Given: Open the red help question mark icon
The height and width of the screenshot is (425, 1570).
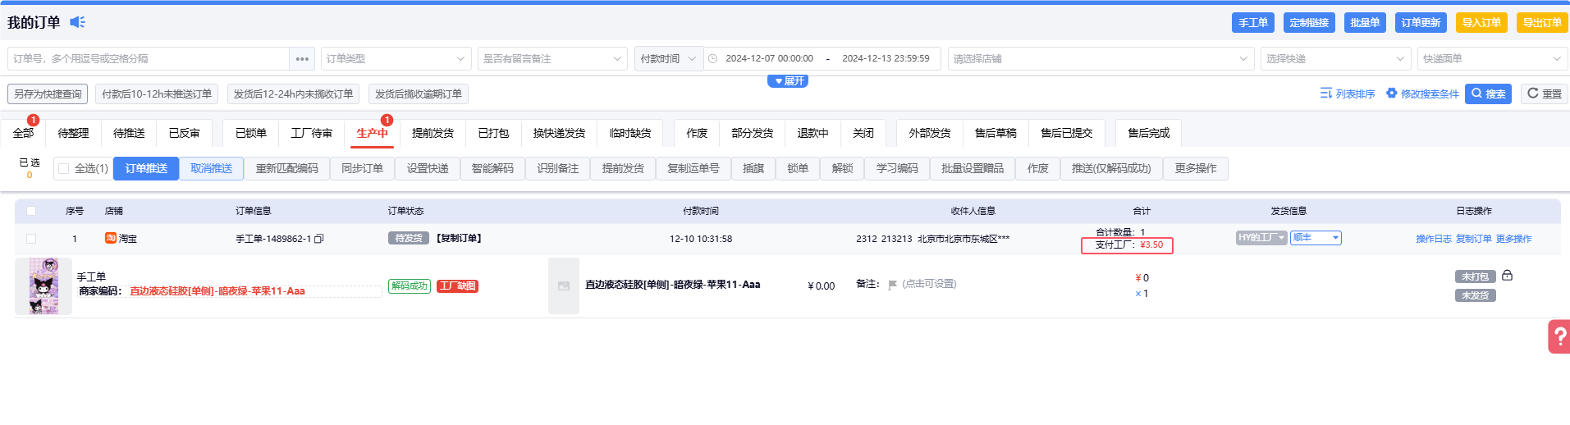Looking at the screenshot, I should (x=1559, y=336).
